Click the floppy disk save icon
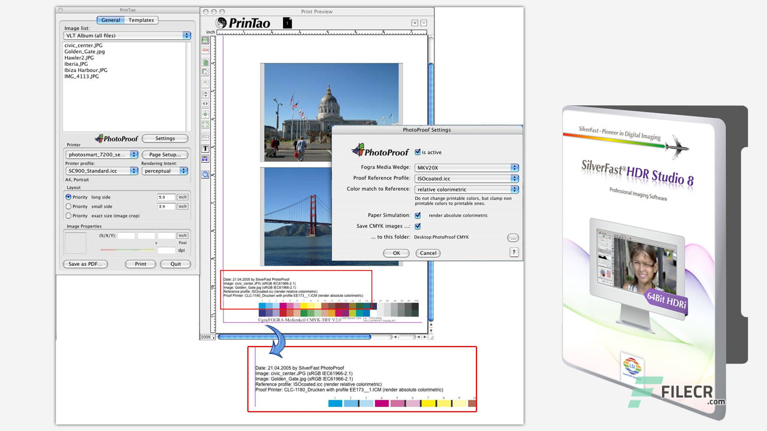The image size is (767, 431). pyautogui.click(x=206, y=159)
